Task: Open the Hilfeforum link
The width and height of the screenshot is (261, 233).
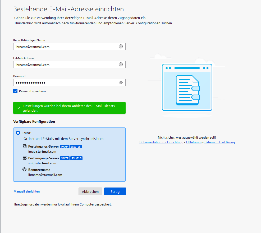Action: (x=194, y=142)
